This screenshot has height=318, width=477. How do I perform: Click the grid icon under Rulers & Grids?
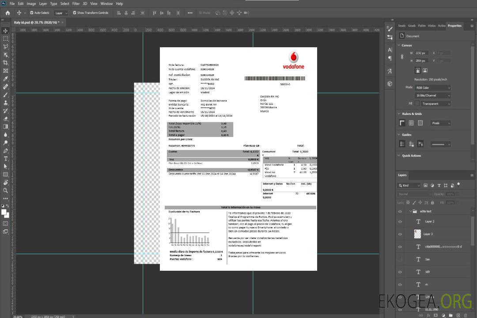tap(411, 123)
